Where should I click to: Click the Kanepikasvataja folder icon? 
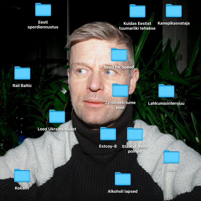click(x=173, y=11)
